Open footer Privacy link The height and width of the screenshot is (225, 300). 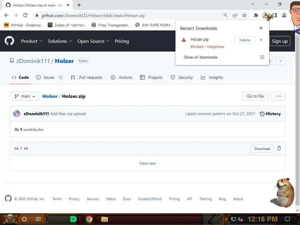point(74,199)
